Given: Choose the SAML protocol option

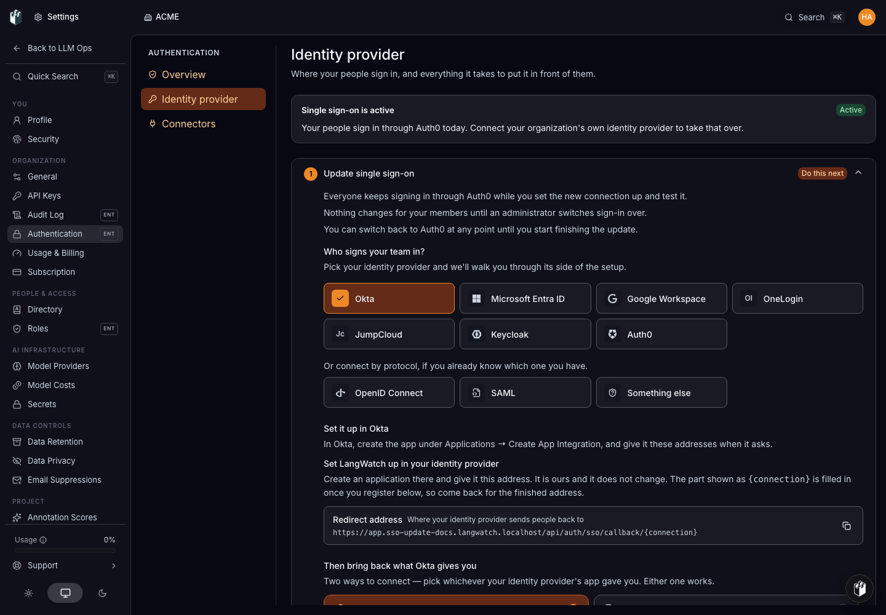Looking at the screenshot, I should click(x=525, y=392).
